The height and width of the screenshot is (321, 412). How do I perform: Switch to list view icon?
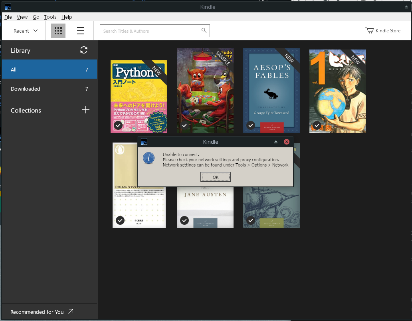(x=81, y=31)
